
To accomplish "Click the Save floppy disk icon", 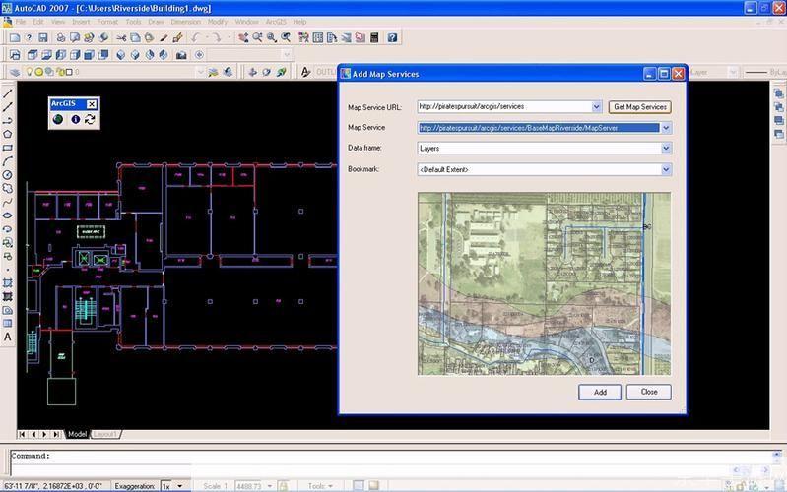I will click(x=43, y=37).
